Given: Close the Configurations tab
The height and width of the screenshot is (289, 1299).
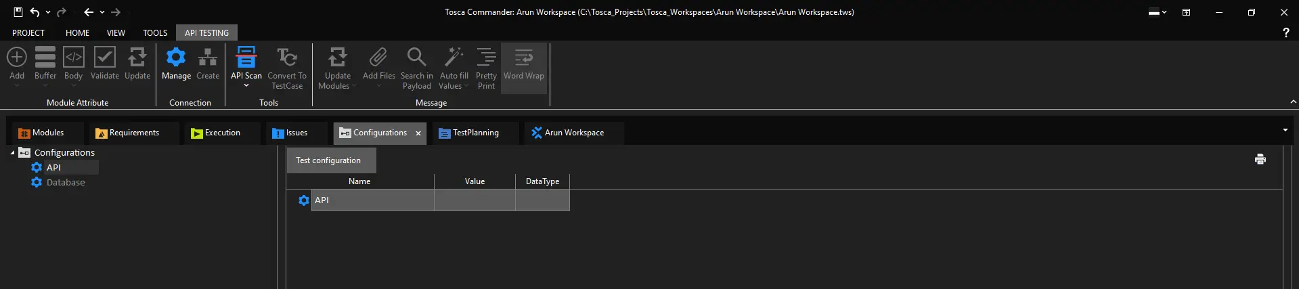Looking at the screenshot, I should [418, 133].
